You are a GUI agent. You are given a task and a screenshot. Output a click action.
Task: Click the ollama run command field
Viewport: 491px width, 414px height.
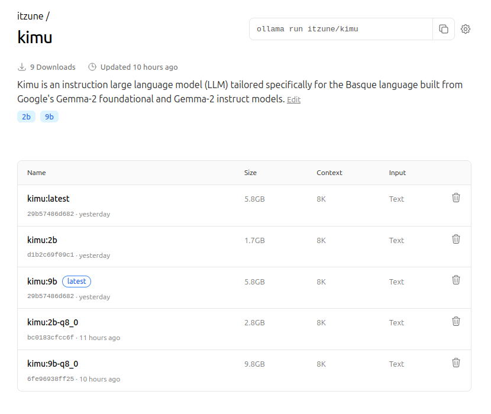click(341, 29)
